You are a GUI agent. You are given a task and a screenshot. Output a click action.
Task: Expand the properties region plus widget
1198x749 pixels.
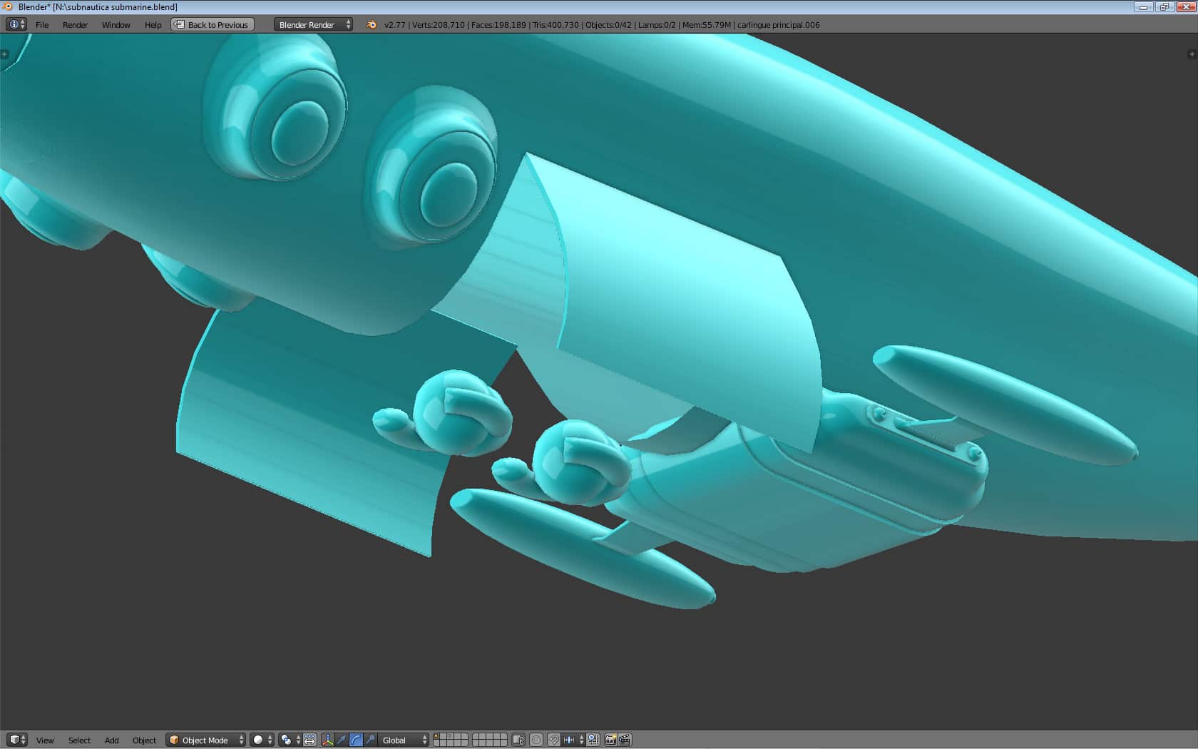point(1192,54)
